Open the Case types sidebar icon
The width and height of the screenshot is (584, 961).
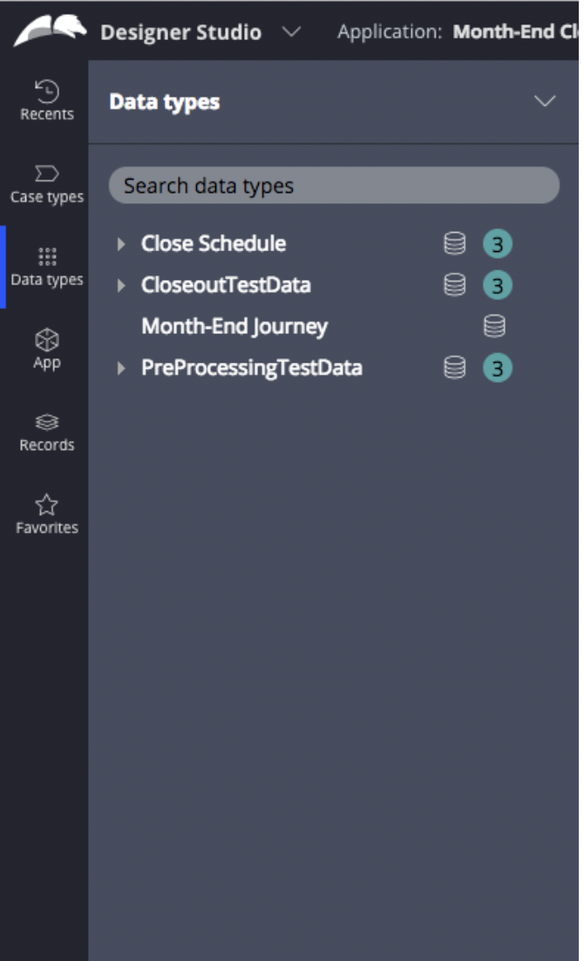tap(46, 174)
